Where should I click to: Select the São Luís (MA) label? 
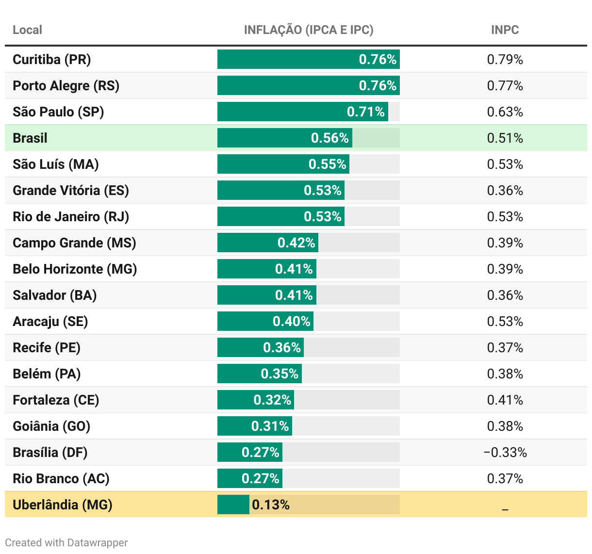pos(56,164)
